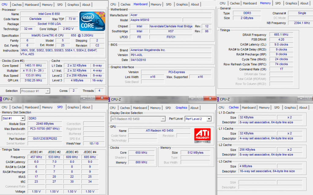Switch to Caches tab in the CPU window
This screenshot has width=313, height=195.
pyautogui.click(x=17, y=5)
